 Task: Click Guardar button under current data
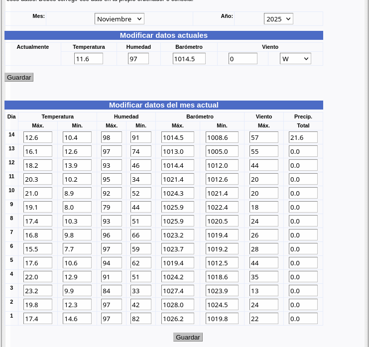pos(19,77)
